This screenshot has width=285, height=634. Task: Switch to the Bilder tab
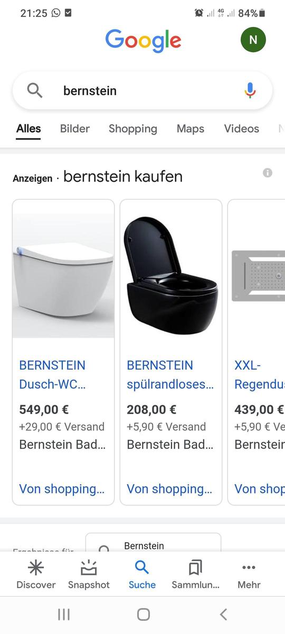click(75, 128)
